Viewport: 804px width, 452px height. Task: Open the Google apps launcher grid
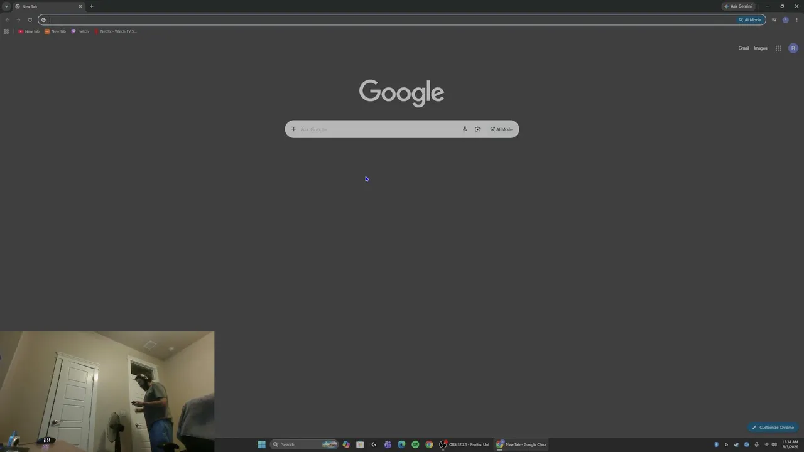click(778, 48)
